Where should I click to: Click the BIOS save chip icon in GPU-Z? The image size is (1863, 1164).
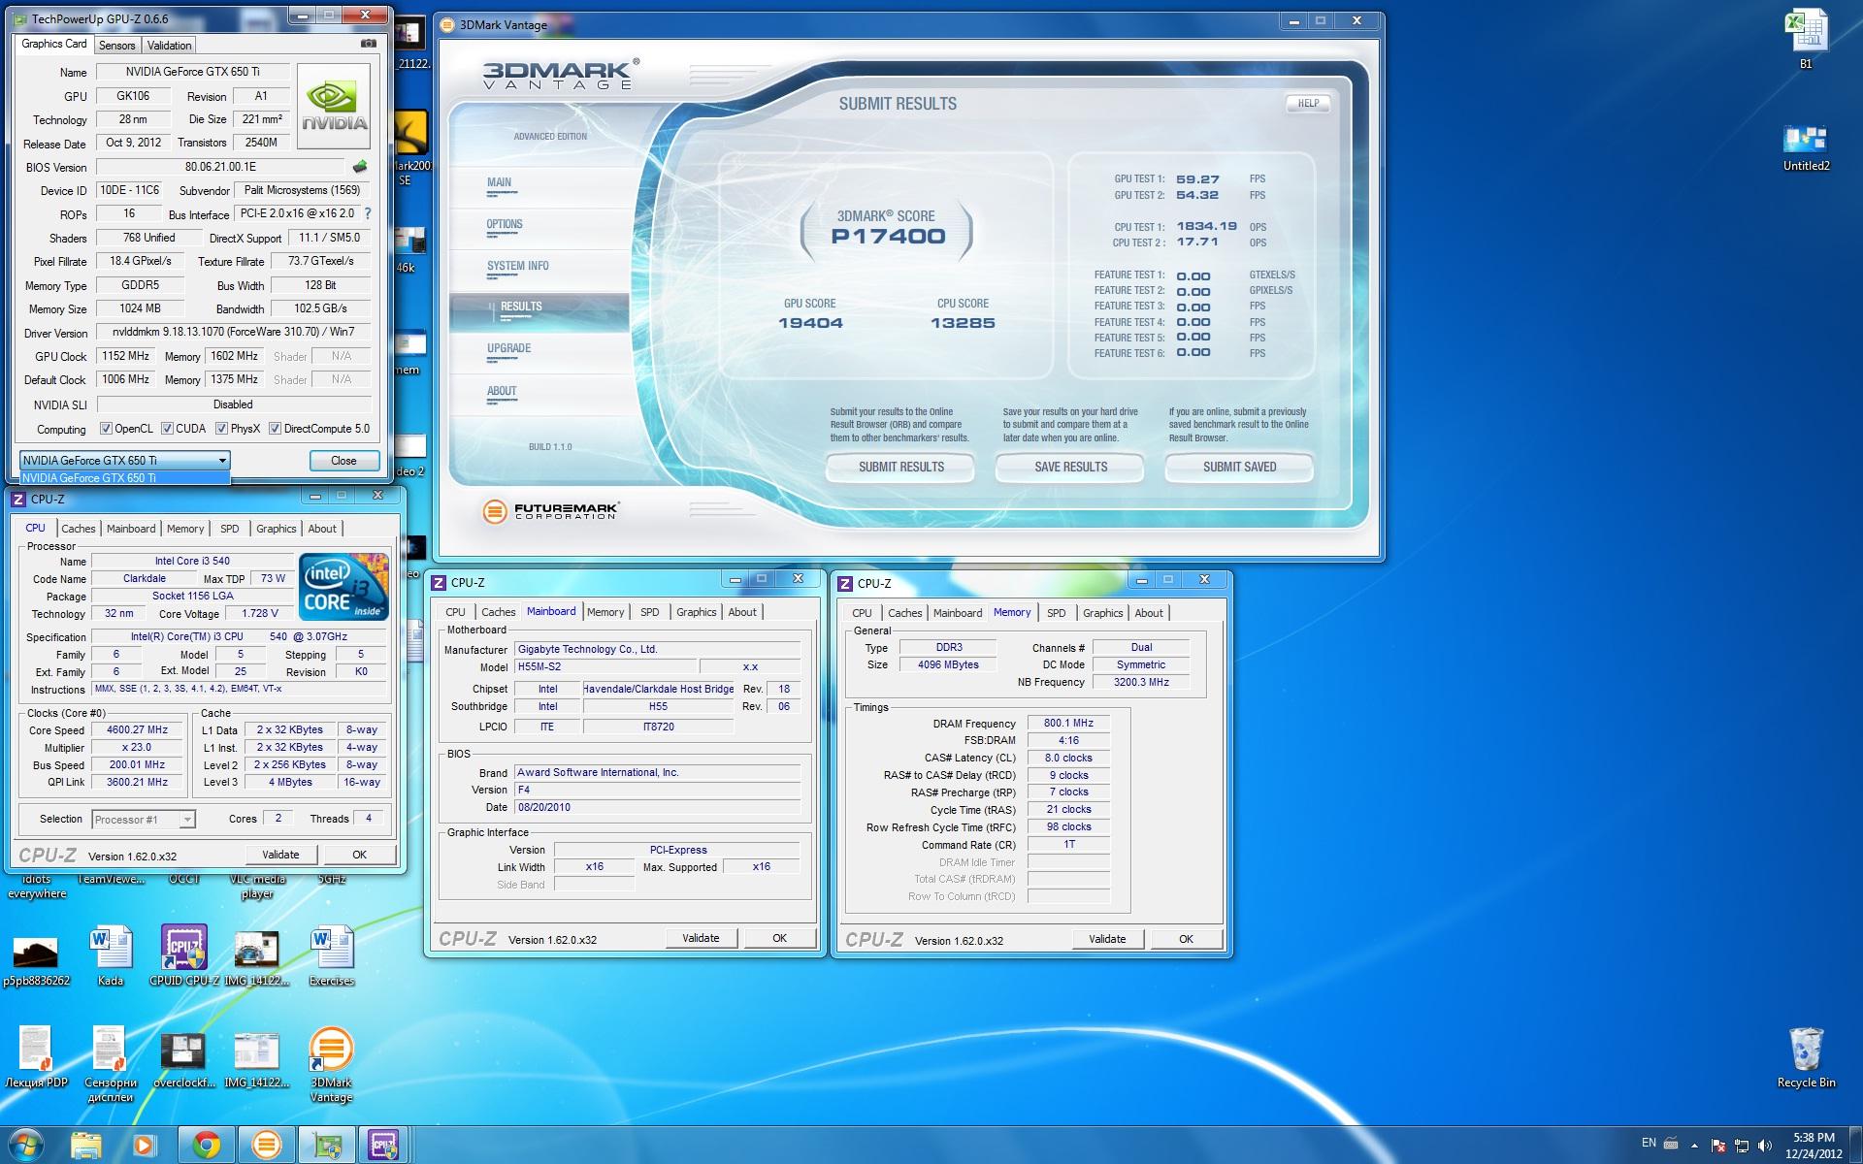click(360, 167)
